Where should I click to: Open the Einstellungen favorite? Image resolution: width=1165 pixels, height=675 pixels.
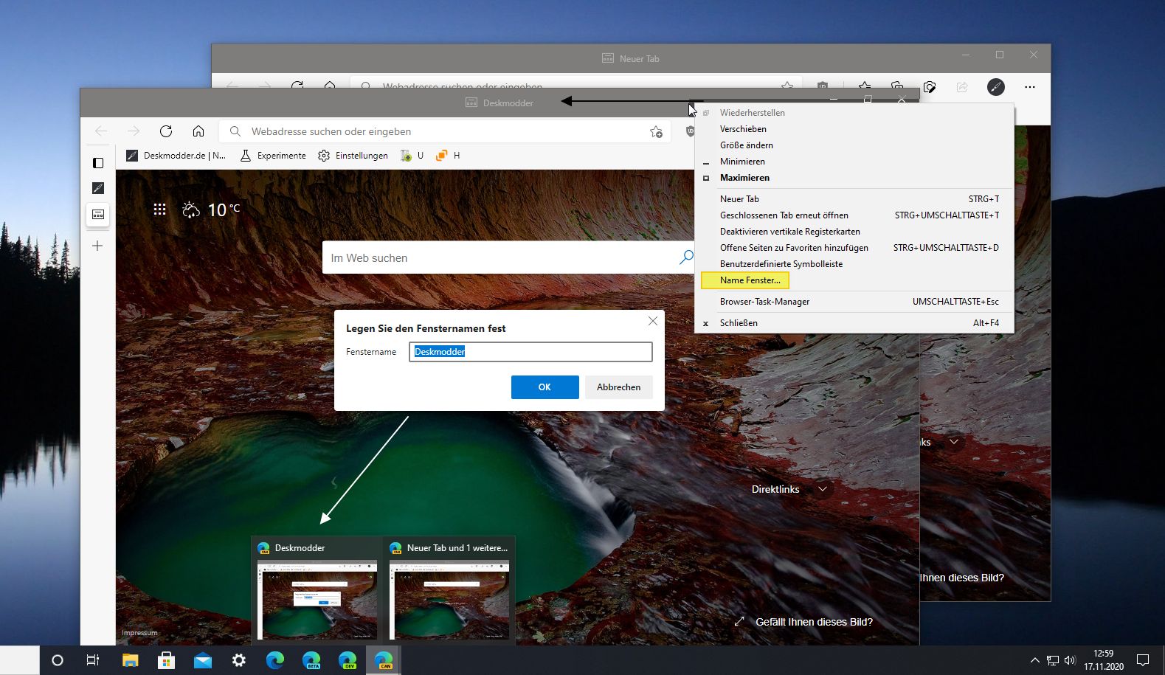pos(353,156)
